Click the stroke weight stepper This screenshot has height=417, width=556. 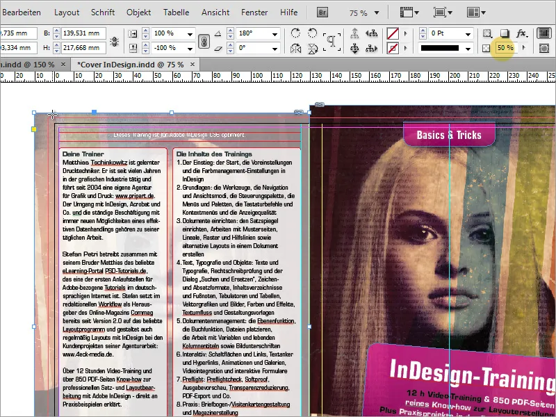pyautogui.click(x=423, y=33)
